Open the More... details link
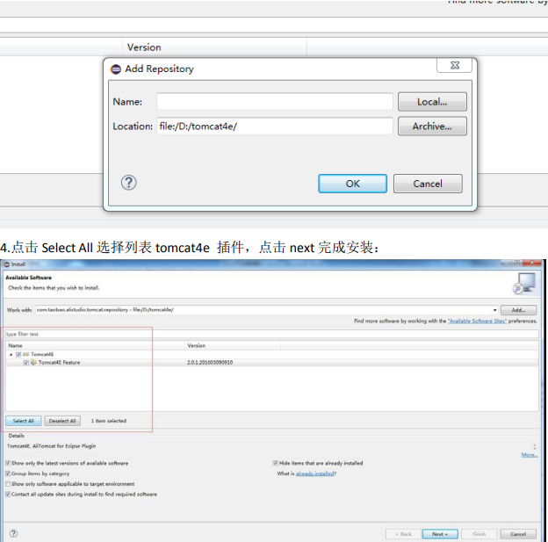This screenshot has width=548, height=542. [530, 455]
